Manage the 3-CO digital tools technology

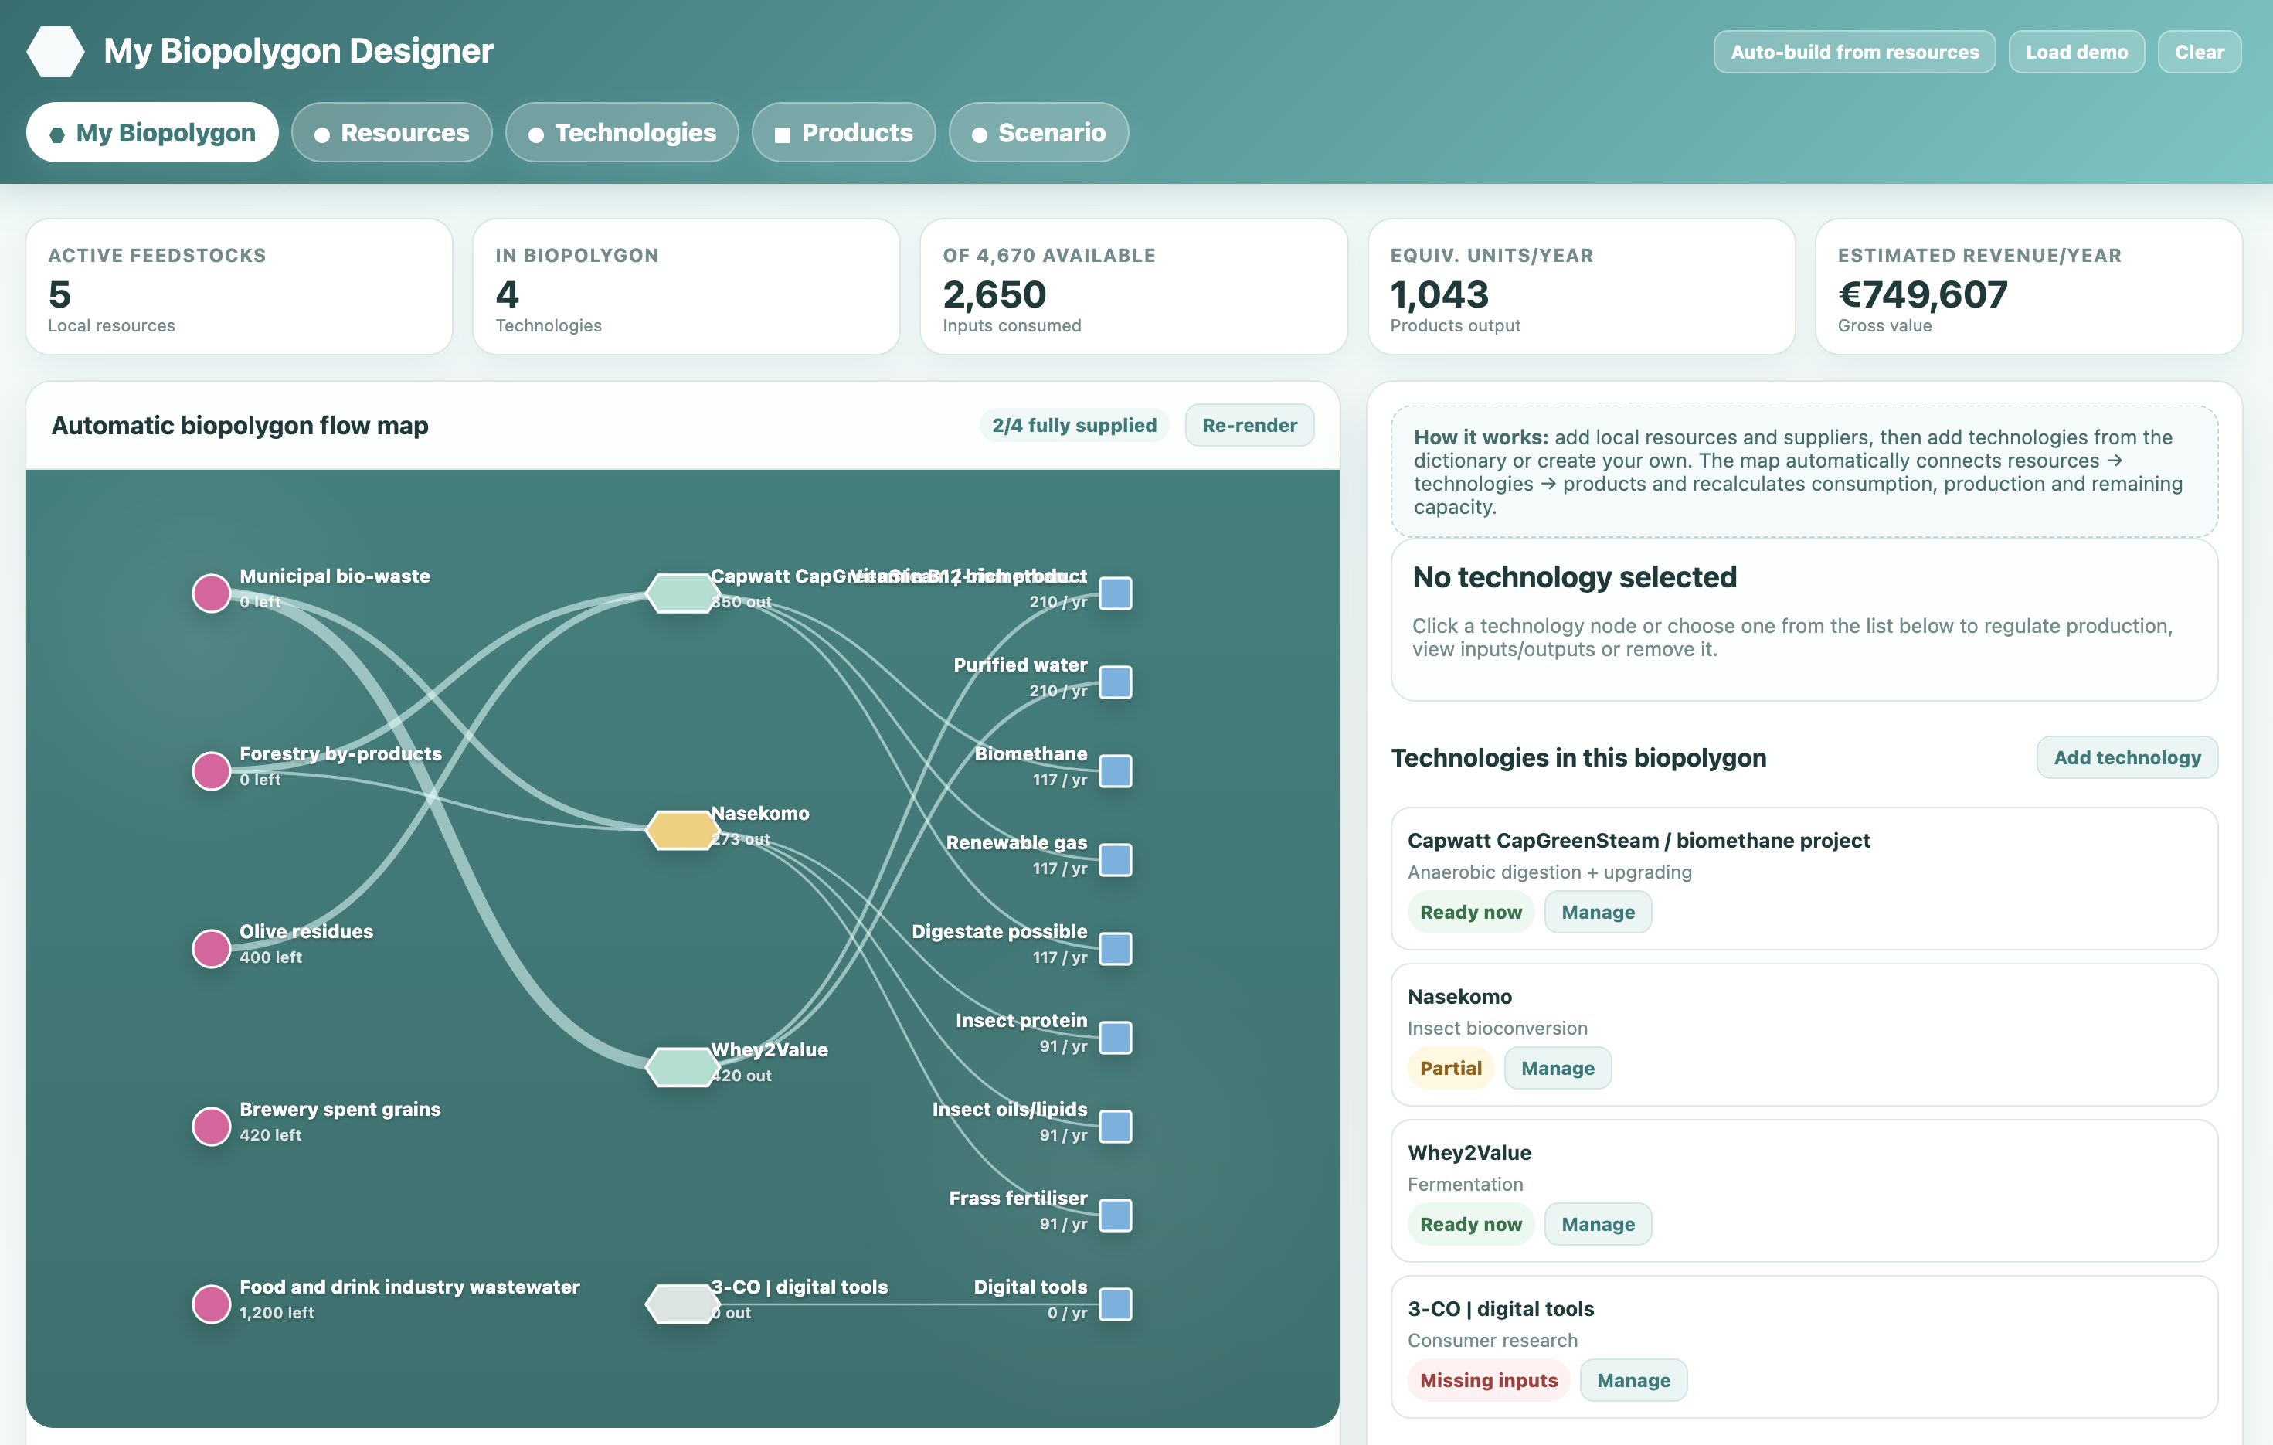(x=1633, y=1380)
